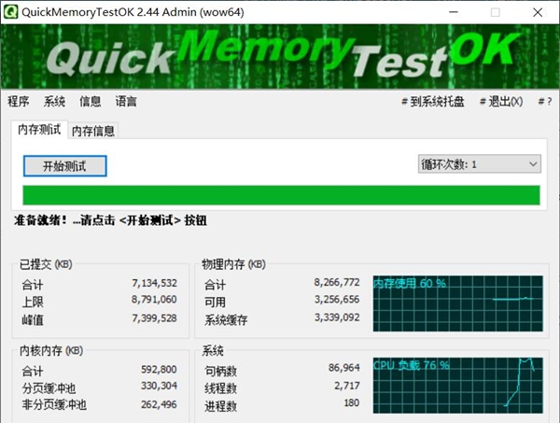Minimize the QuickMemoryTestOK window
Image resolution: width=560 pixels, height=423 pixels.
click(x=454, y=12)
